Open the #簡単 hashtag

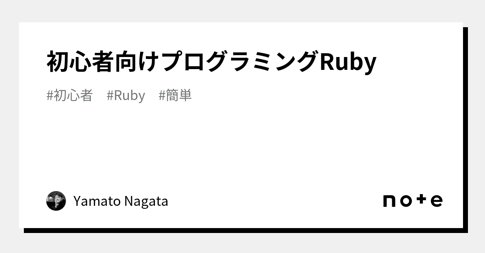coord(175,96)
